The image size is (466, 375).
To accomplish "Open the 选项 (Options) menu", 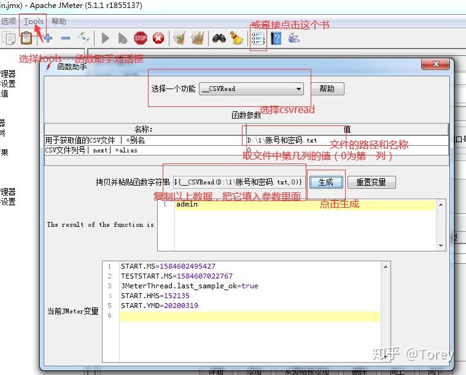I will click(9, 21).
